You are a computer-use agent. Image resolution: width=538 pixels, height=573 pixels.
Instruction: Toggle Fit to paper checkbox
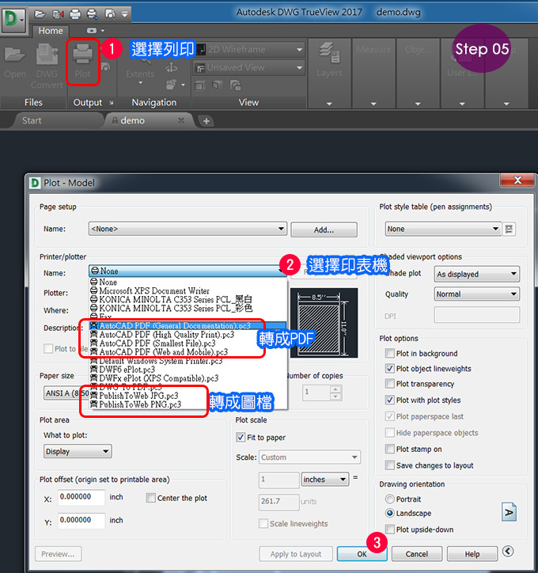(x=241, y=437)
